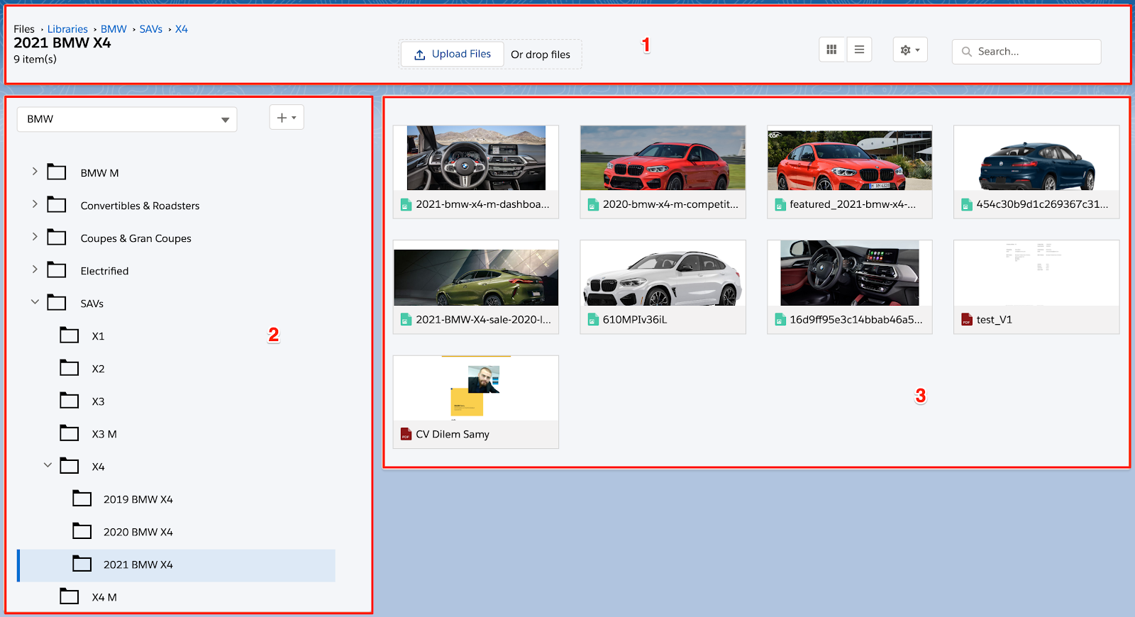Select the X4 folder label
This screenshot has width=1135, height=617.
pyautogui.click(x=99, y=467)
